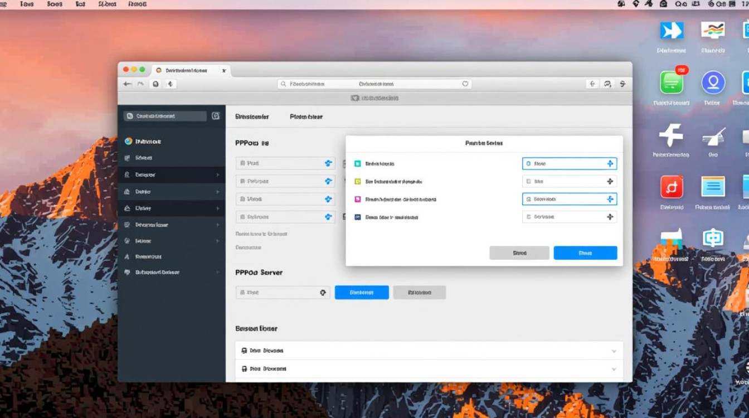749x418 pixels.
Task: Select the second tab above the PPPoE heading
Action: click(x=306, y=117)
